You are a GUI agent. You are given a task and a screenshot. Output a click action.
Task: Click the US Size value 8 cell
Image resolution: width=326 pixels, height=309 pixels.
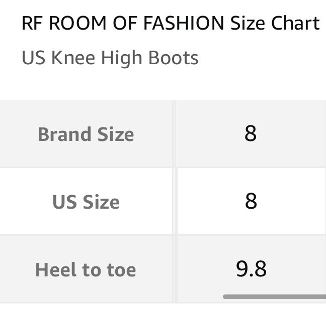(x=251, y=201)
